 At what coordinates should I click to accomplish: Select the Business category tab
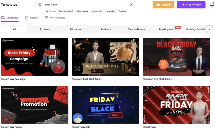pyautogui.click(x=106, y=29)
